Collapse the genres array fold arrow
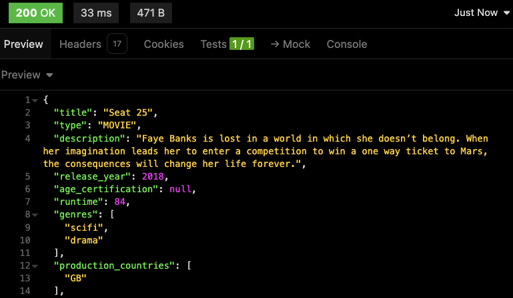The width and height of the screenshot is (513, 298). (x=35, y=215)
